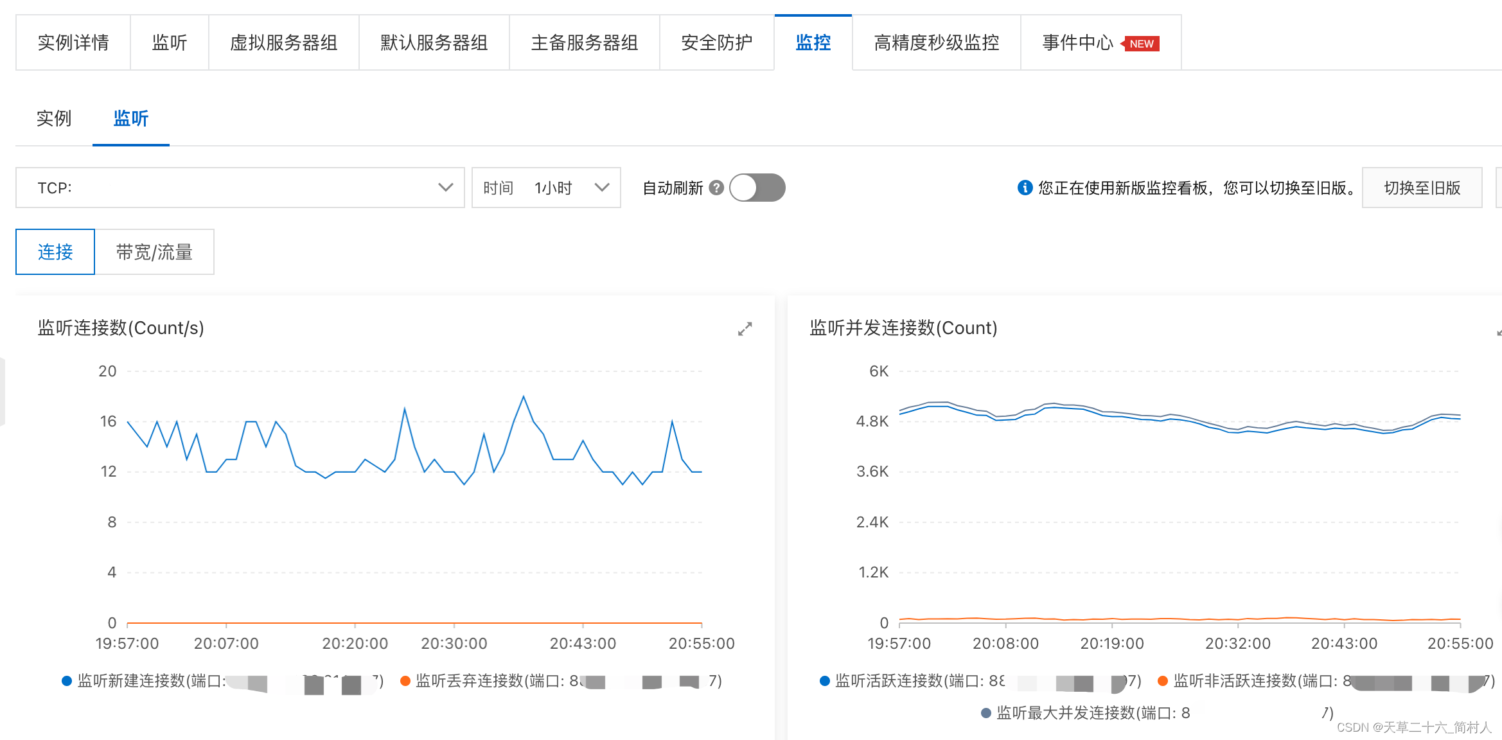The width and height of the screenshot is (1502, 740).
Task: Click the 20:32:00 axis label, right chart
Action: (1238, 644)
